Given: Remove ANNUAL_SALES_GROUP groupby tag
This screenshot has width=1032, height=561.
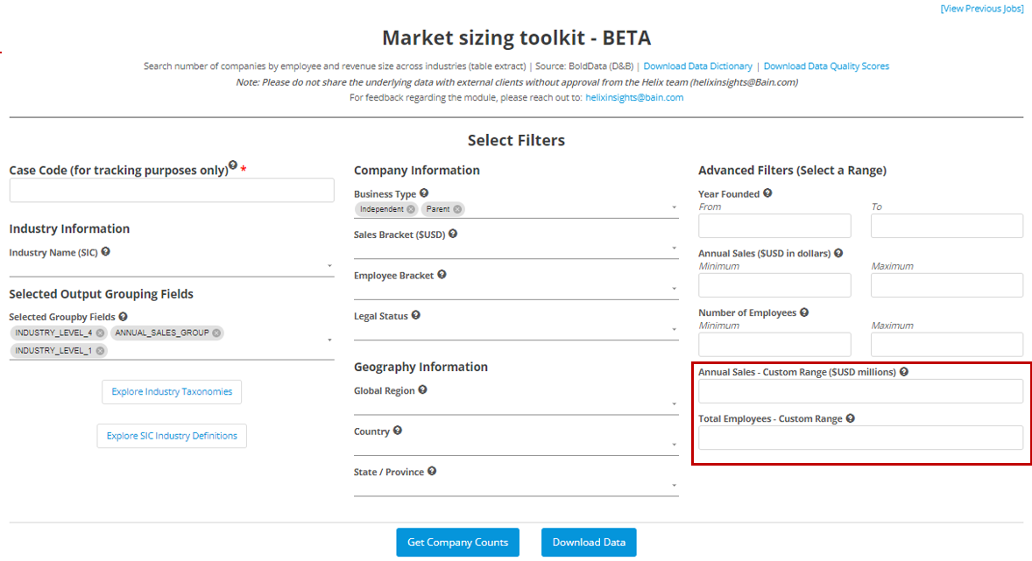Looking at the screenshot, I should [216, 333].
